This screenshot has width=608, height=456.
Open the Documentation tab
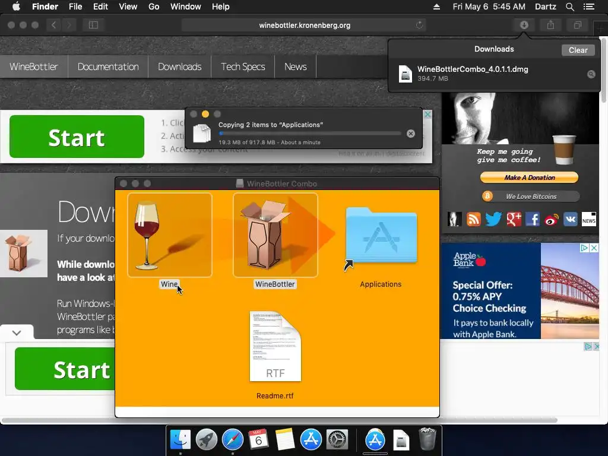click(x=108, y=66)
